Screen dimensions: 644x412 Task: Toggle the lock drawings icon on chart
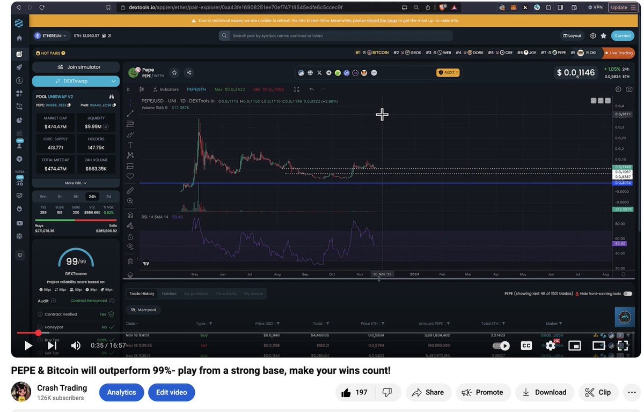coord(130,236)
